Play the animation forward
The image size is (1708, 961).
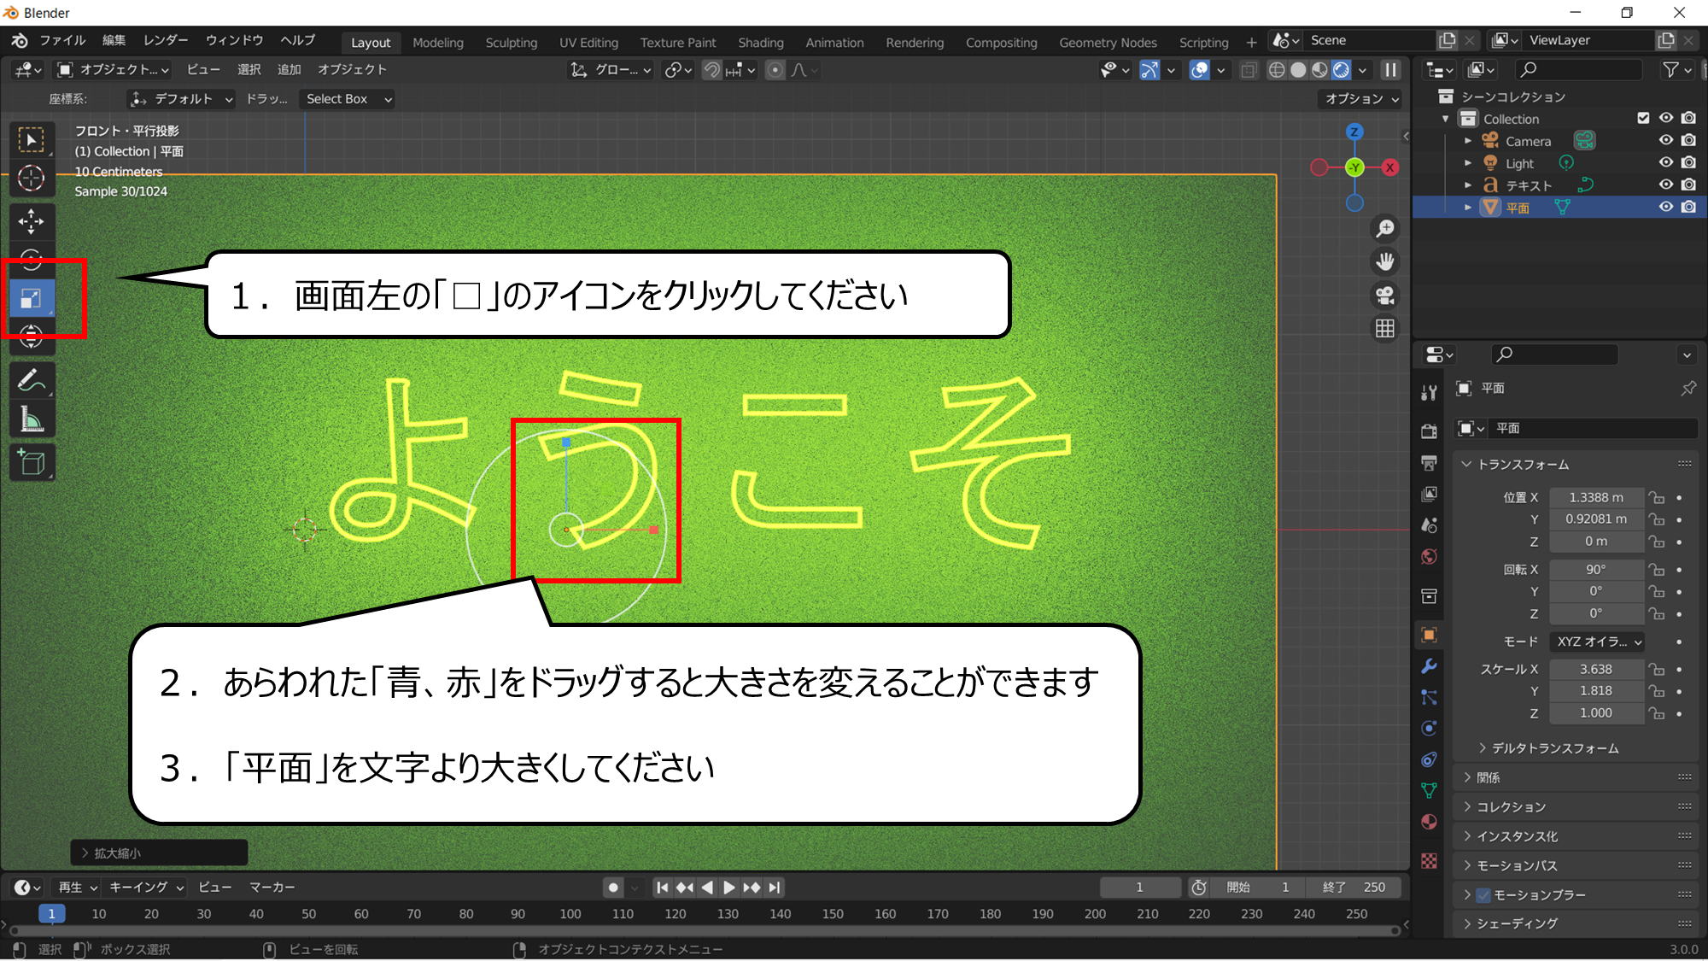coord(728,888)
